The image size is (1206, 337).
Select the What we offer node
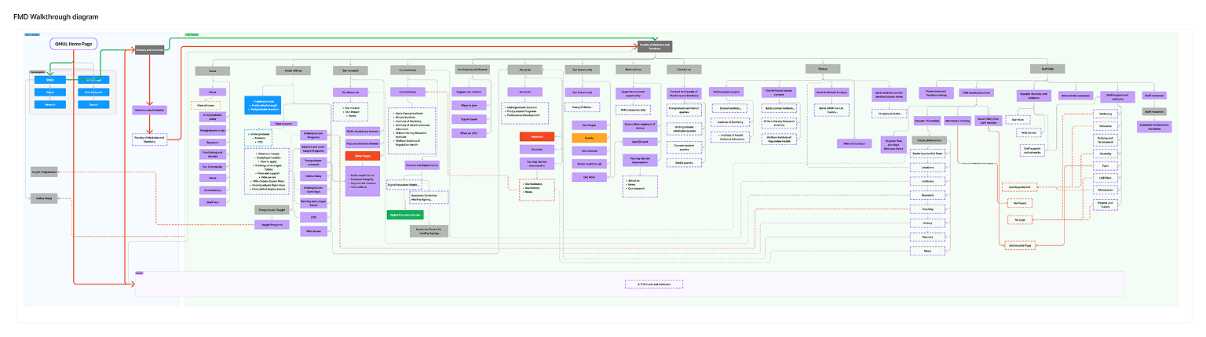pyautogui.click(x=470, y=132)
